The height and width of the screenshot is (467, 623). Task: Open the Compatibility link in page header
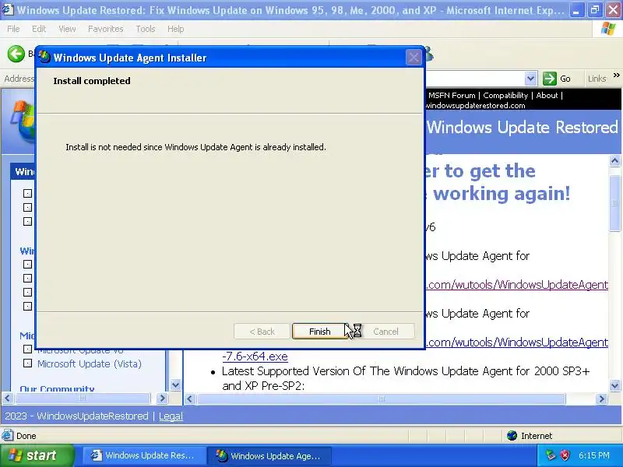pyautogui.click(x=505, y=95)
